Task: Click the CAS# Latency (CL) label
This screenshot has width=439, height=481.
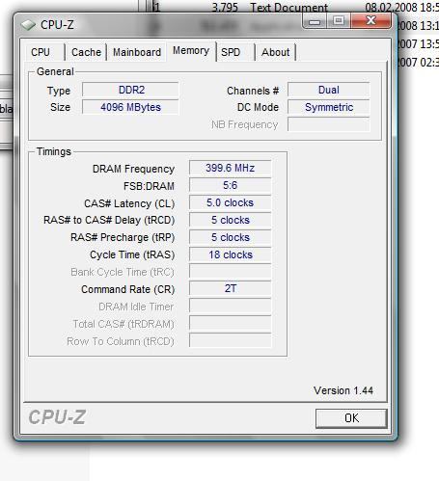Action: [x=129, y=203]
